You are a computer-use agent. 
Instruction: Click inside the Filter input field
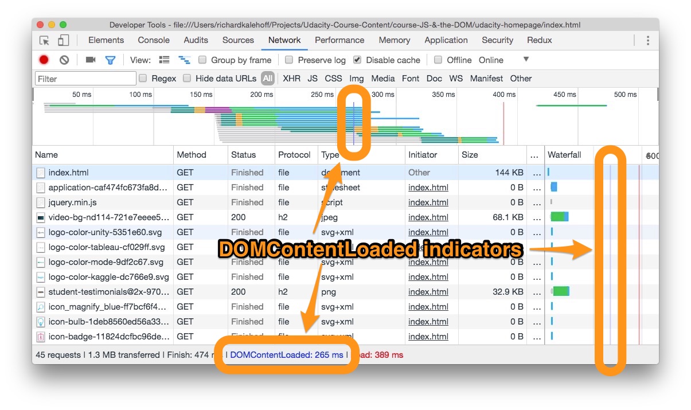pyautogui.click(x=85, y=78)
